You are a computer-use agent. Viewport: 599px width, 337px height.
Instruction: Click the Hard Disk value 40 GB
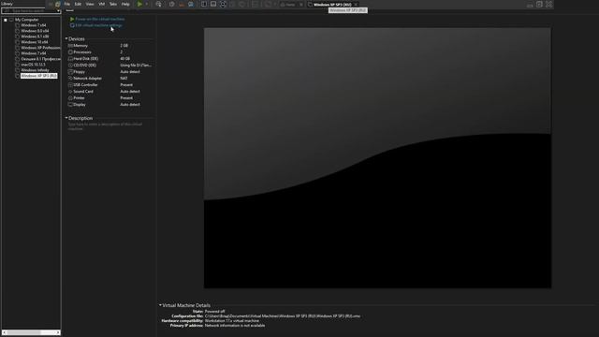pos(124,58)
